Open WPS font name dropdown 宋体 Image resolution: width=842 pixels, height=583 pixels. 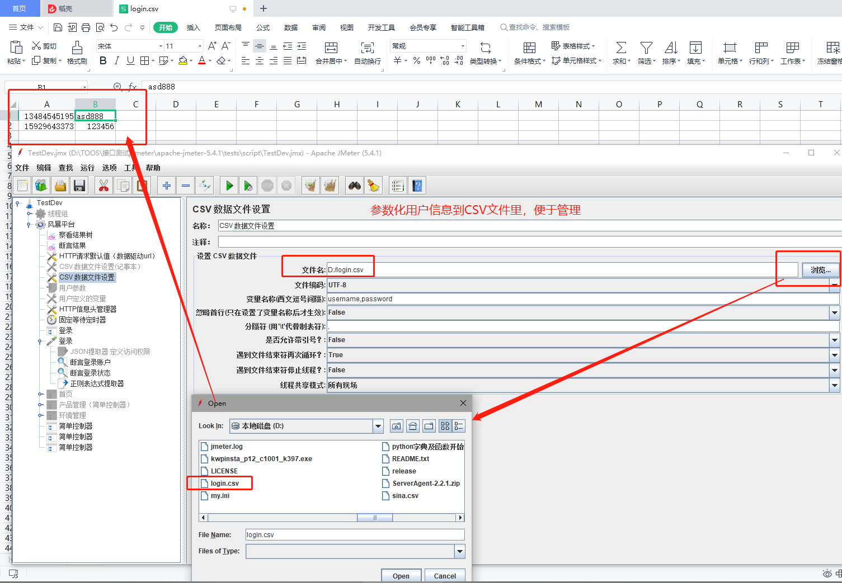point(161,46)
